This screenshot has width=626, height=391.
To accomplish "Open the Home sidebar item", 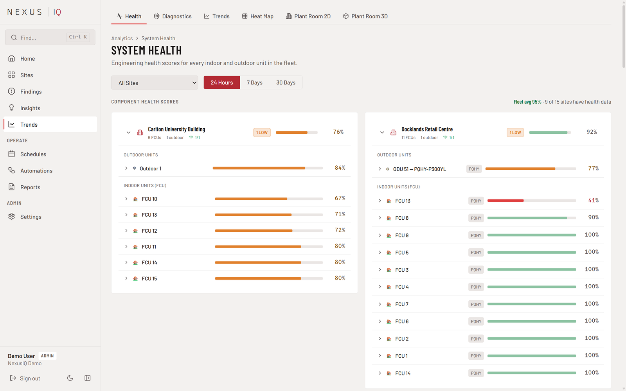I will tap(50, 59).
